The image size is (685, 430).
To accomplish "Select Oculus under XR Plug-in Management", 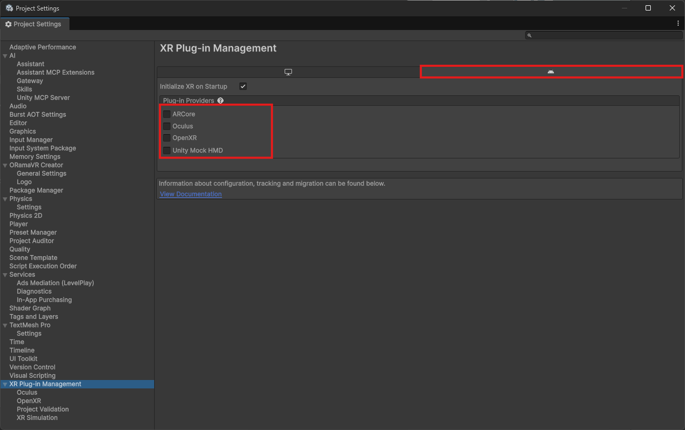I will 27,393.
